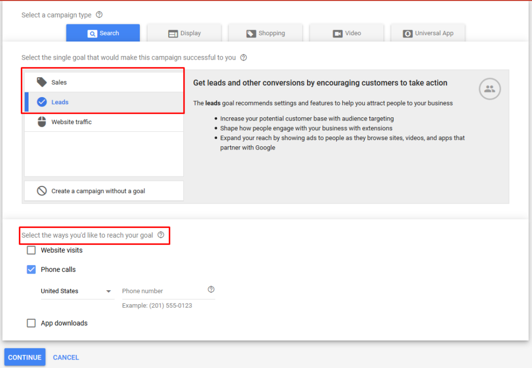Click the phone number help icon

point(211,290)
